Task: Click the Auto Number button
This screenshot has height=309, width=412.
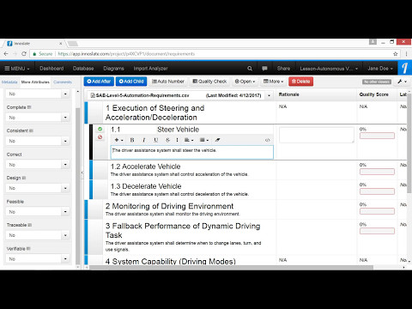Action: [x=168, y=82]
